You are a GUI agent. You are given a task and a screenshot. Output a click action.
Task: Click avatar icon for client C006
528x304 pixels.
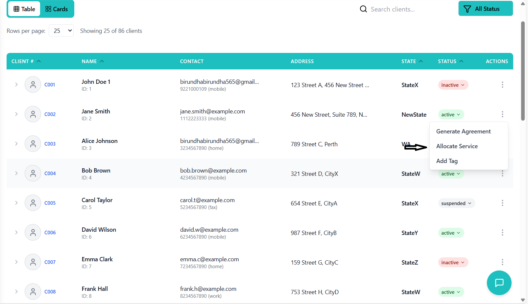pos(33,232)
